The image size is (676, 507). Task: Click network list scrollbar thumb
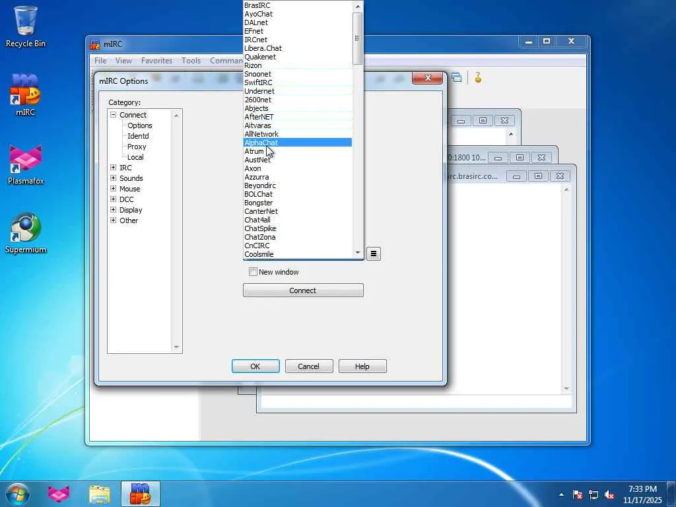pyautogui.click(x=357, y=38)
